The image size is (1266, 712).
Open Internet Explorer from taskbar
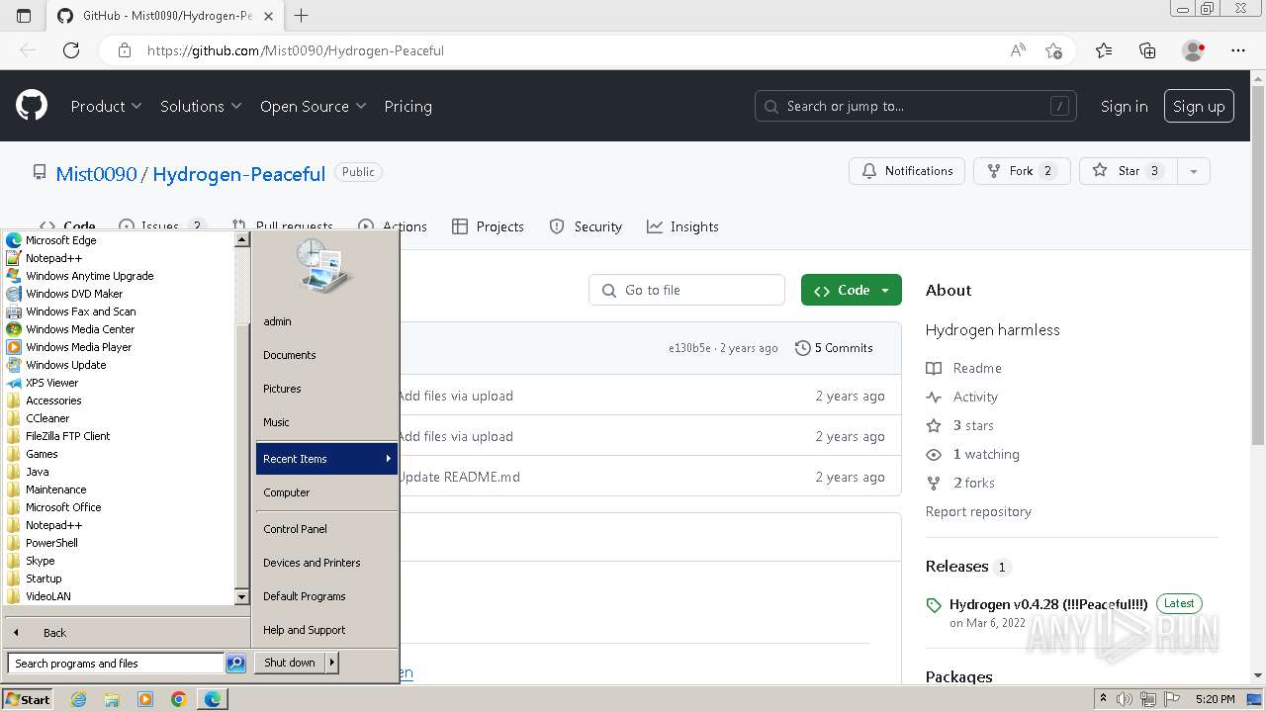(x=79, y=699)
